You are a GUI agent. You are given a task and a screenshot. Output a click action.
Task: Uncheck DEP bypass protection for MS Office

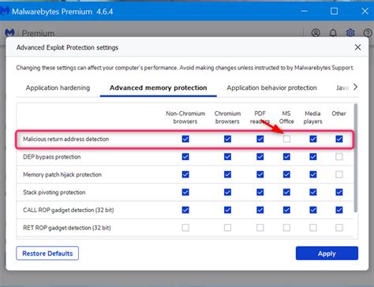pyautogui.click(x=286, y=157)
